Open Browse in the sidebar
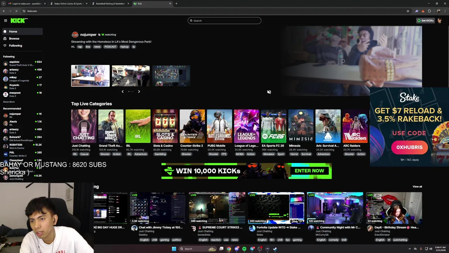 point(22,39)
